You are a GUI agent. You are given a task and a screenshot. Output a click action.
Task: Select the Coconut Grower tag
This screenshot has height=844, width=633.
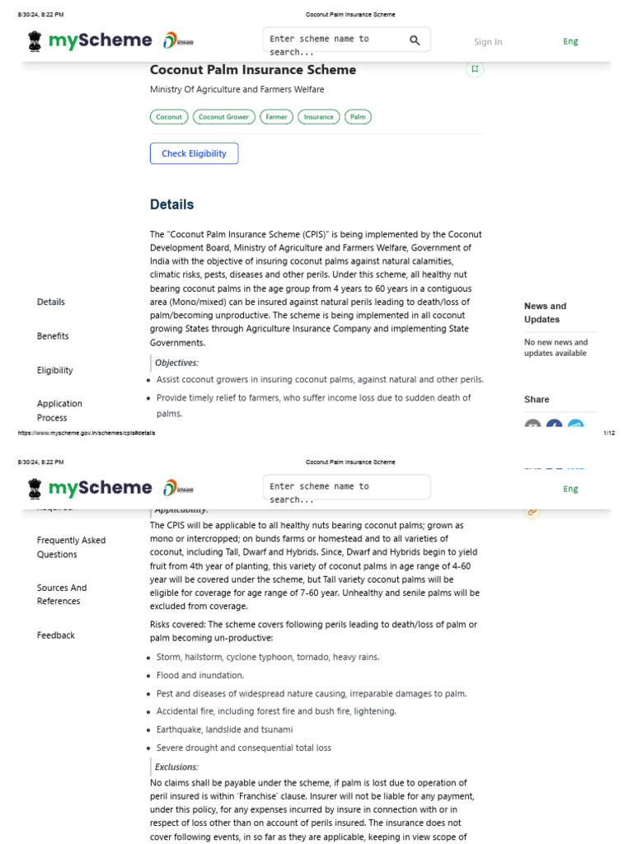[x=223, y=117]
